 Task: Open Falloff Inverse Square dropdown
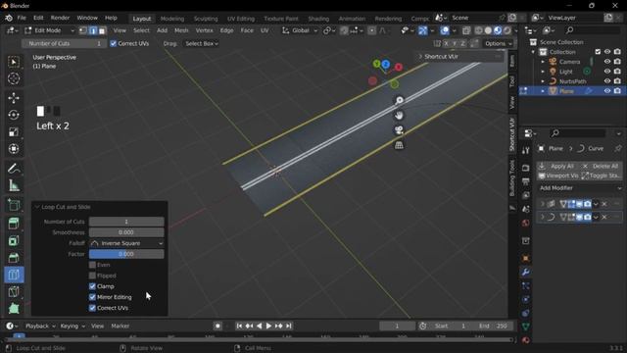coord(126,243)
